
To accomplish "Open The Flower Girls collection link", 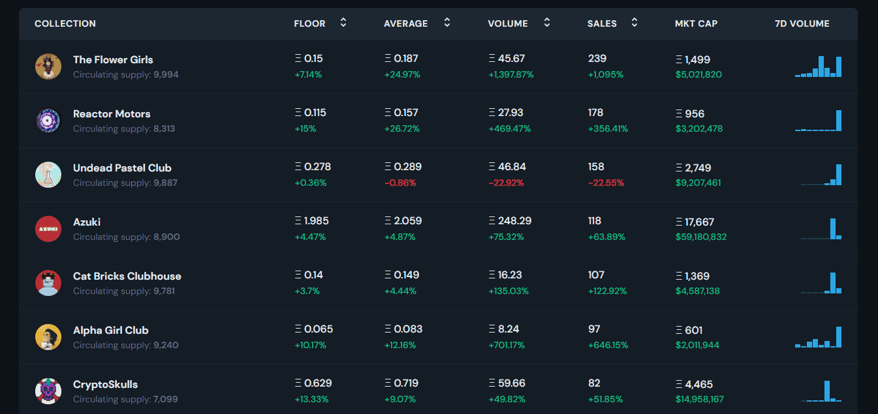I will pyautogui.click(x=113, y=59).
